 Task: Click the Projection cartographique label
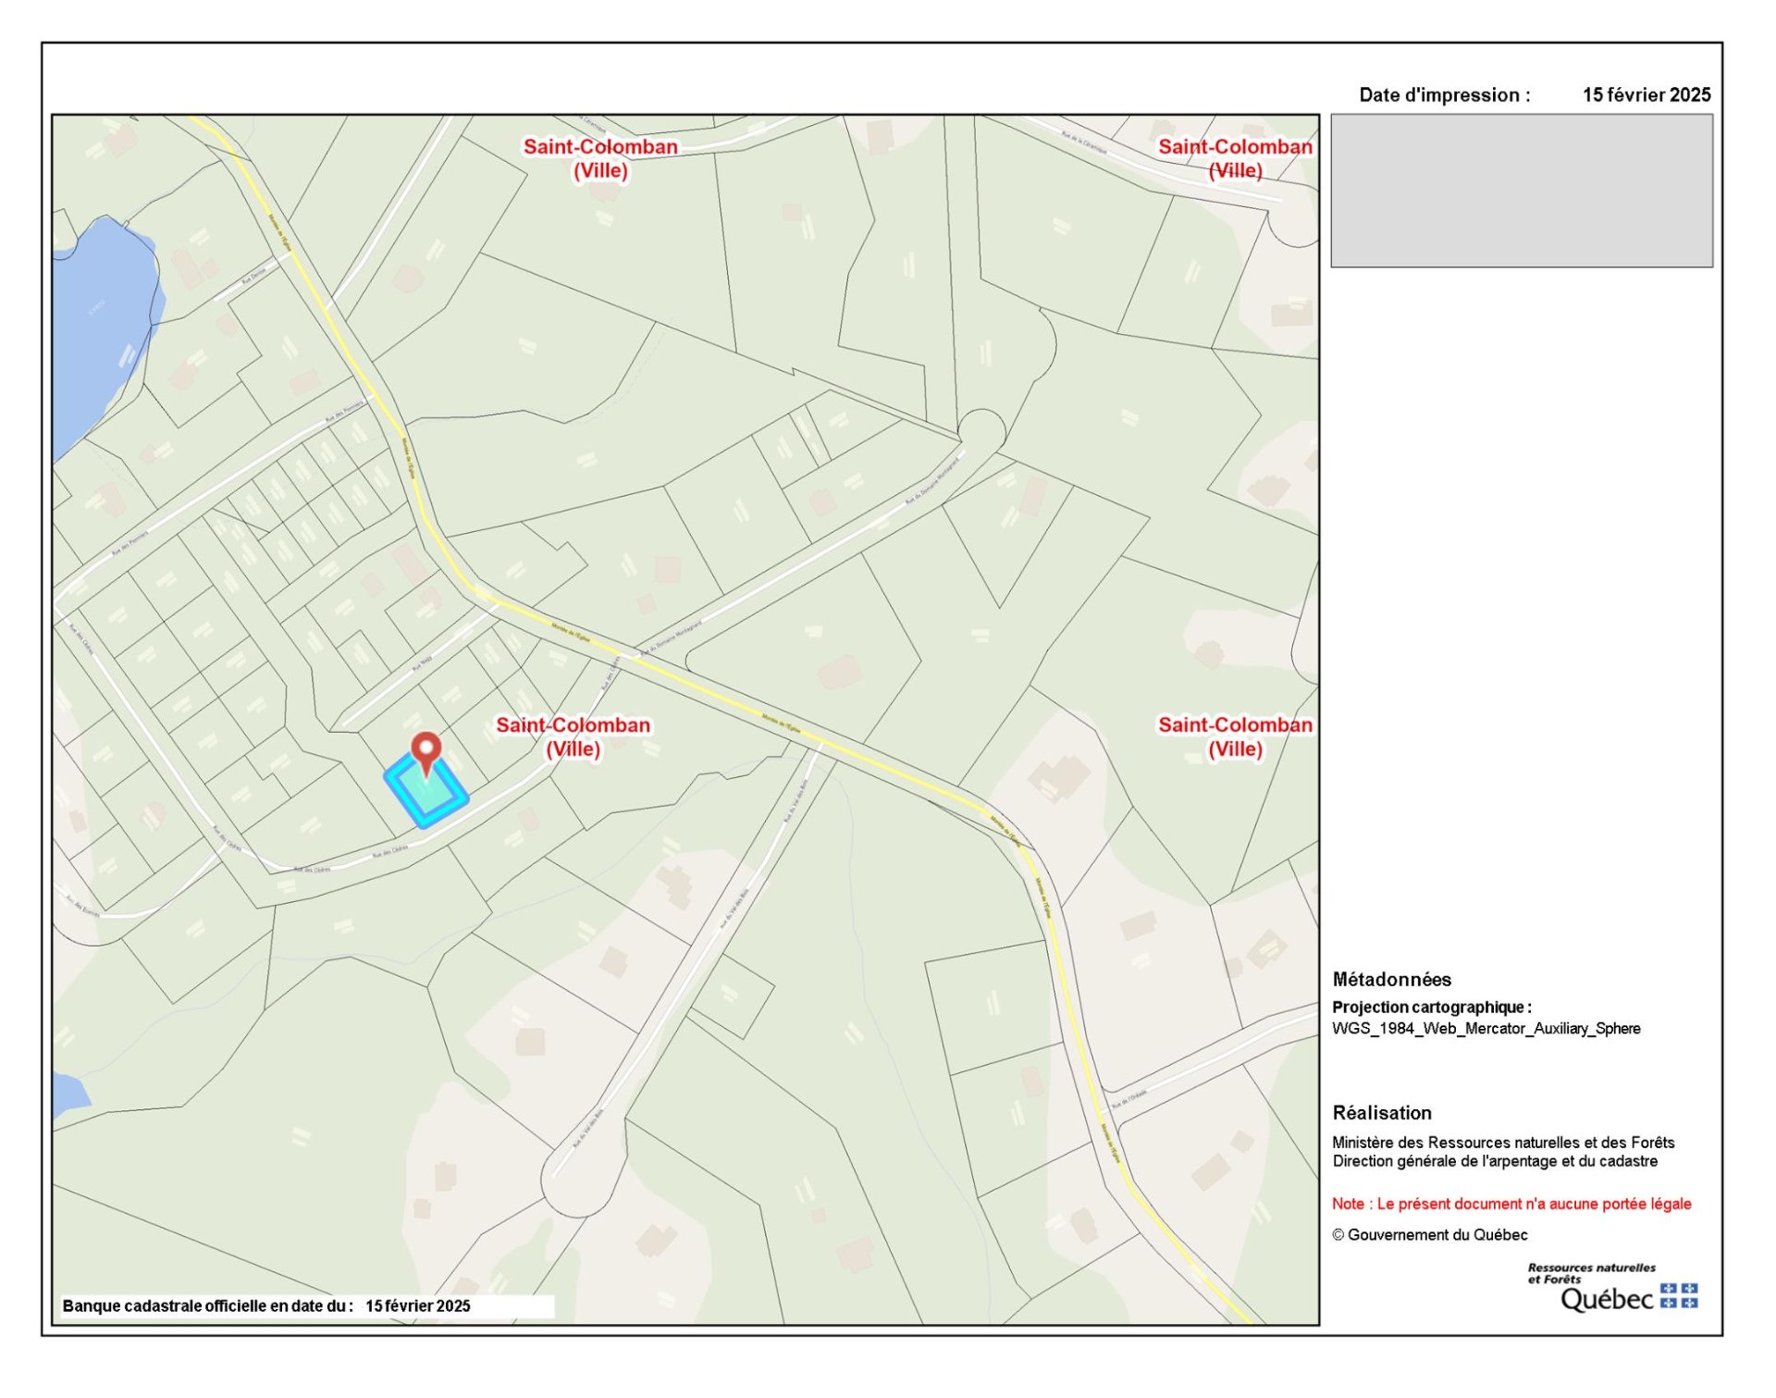pos(1431,1007)
